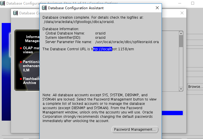The height and width of the screenshot is (139, 203).
Task: Click the 'Database creation complete' message line
Action: (93, 18)
